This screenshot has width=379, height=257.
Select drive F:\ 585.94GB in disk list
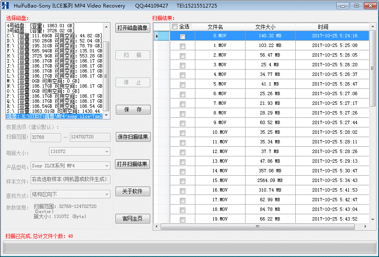tap(54, 51)
